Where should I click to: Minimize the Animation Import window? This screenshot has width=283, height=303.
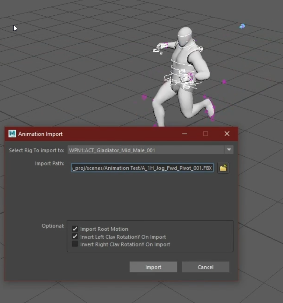click(x=184, y=134)
